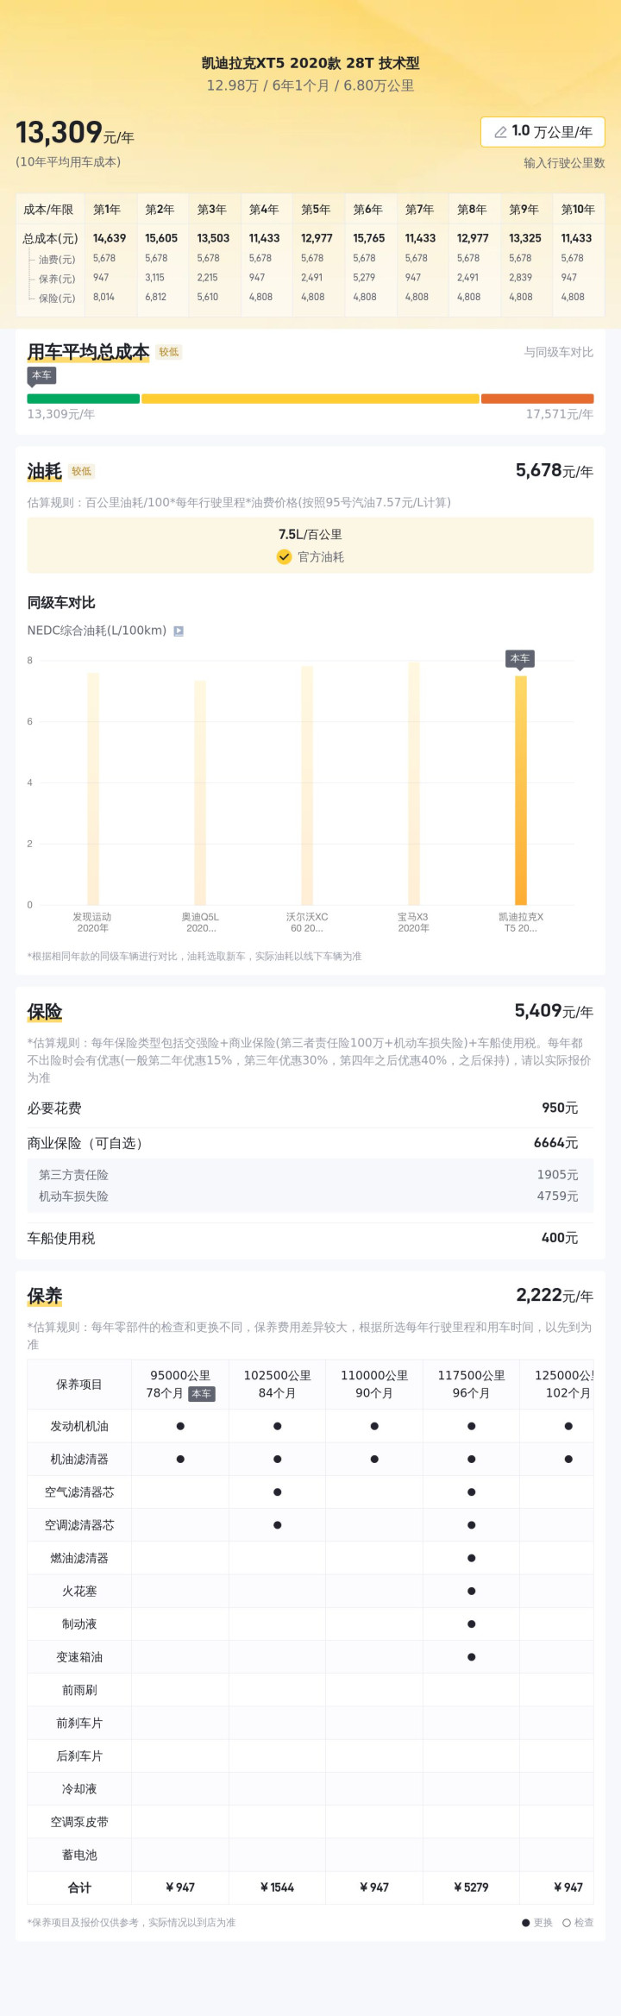Click the play icon next to NEDC综合油耗
621x2016 pixels.
click(x=179, y=631)
